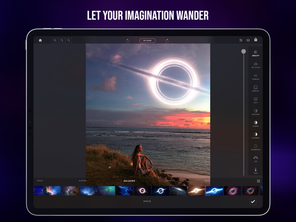Select the Gamma adjustment

click(255, 124)
